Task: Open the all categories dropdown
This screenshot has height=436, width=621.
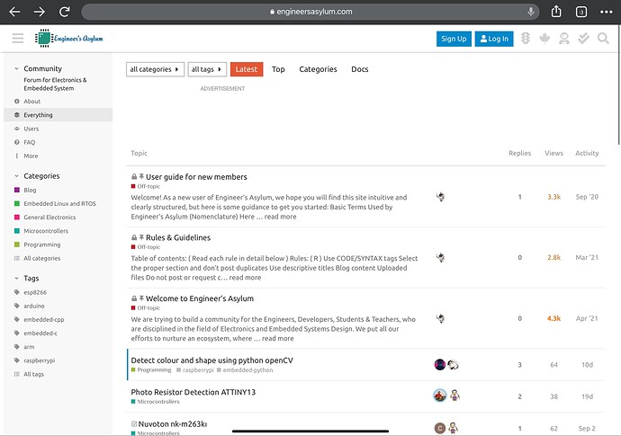Action: 155,69
